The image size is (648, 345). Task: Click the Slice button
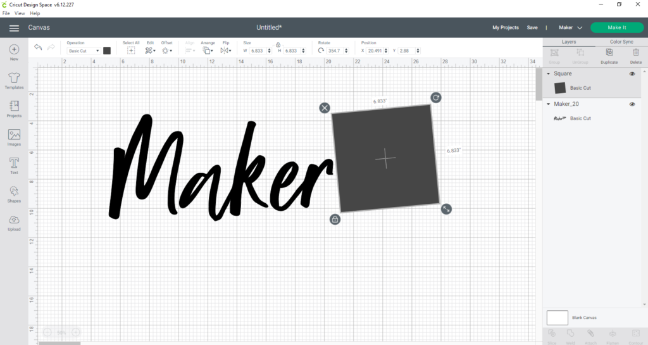coord(552,336)
